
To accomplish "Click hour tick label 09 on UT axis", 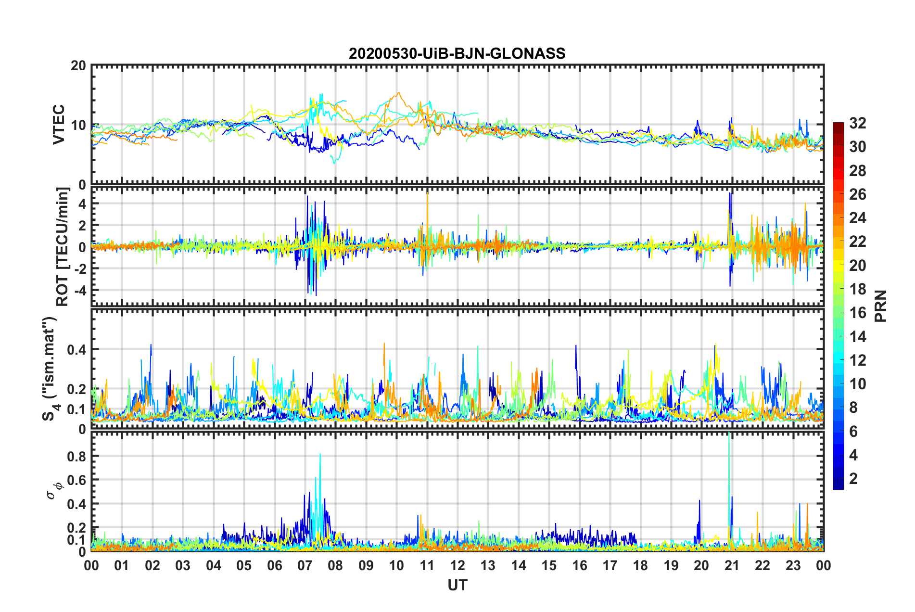I will (366, 565).
